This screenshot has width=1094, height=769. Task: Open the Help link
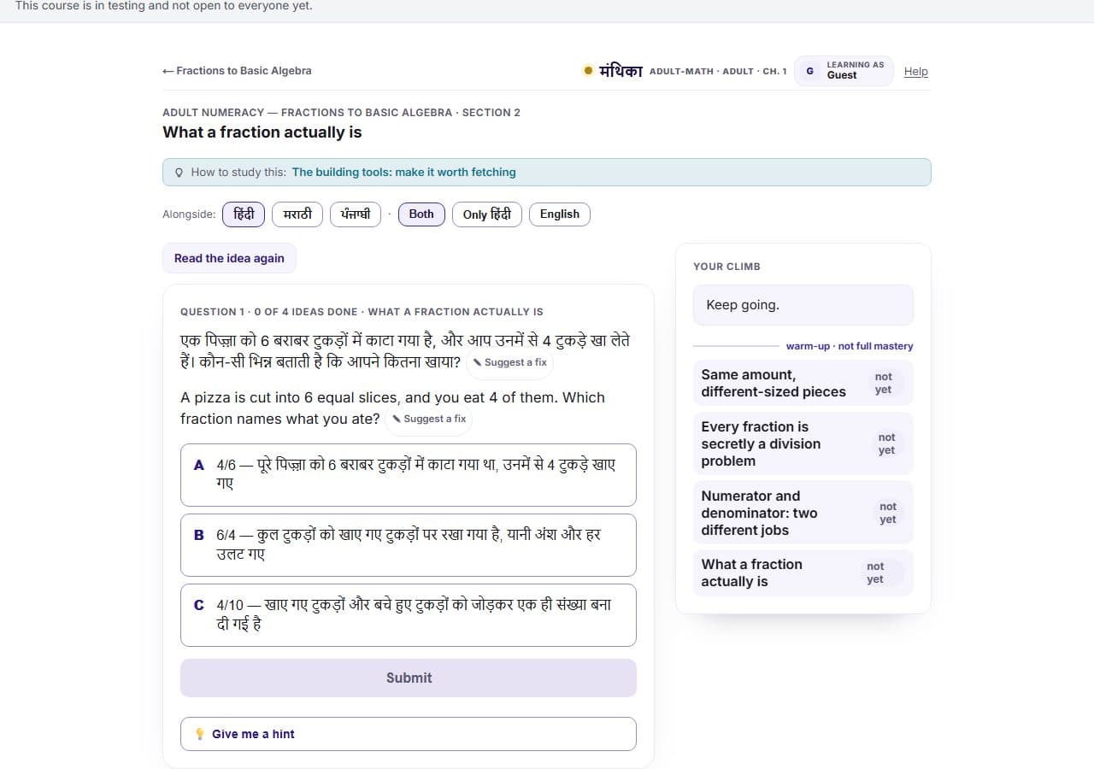click(915, 72)
